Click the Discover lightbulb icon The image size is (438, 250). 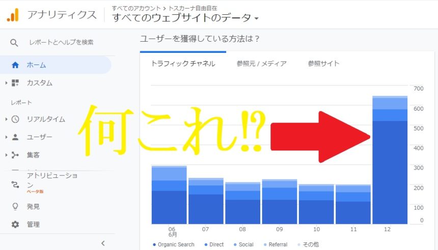pyautogui.click(x=15, y=206)
